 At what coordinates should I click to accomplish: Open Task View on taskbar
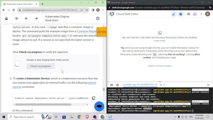point(56,117)
